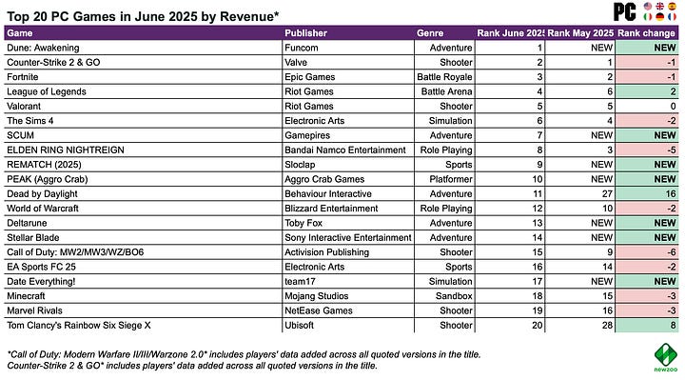Click the Ubisoft publisher cell
Viewport: 685px width, 380px height.
[x=348, y=326]
